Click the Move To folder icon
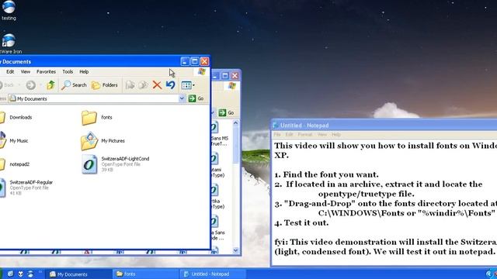The image size is (497, 279). 130,84
